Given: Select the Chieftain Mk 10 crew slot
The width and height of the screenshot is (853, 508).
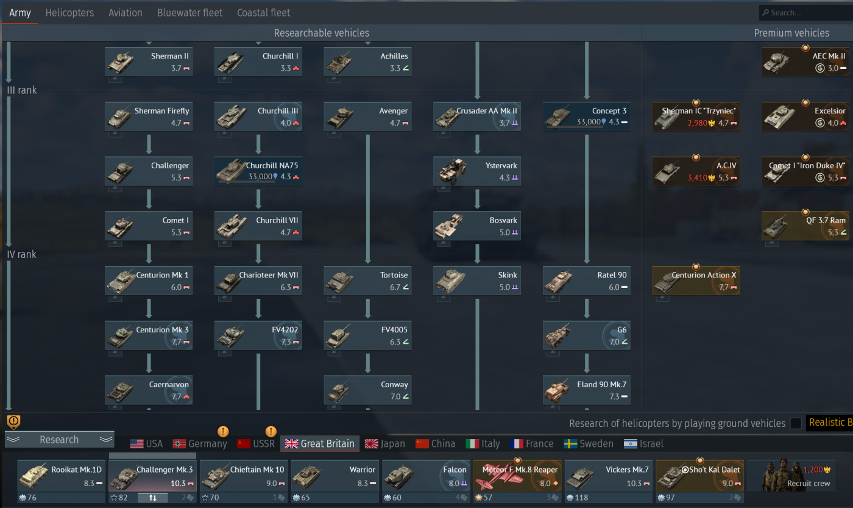Looking at the screenshot, I should tap(244, 482).
